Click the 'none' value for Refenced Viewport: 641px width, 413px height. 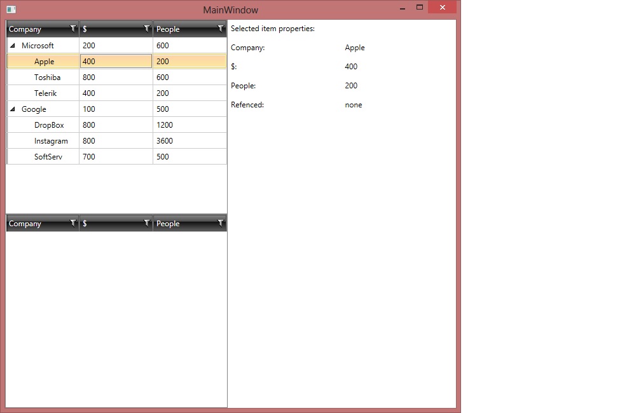[354, 105]
